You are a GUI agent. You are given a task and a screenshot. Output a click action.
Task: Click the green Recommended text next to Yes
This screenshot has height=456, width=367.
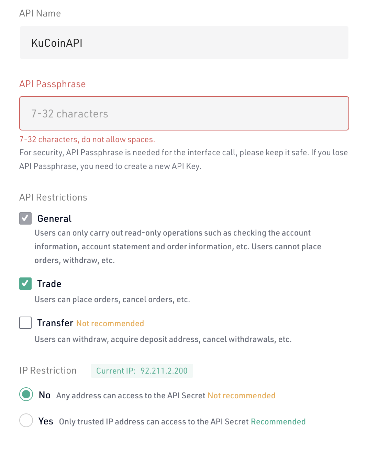coord(278,422)
